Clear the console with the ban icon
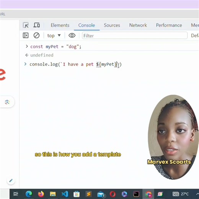 click(36, 36)
